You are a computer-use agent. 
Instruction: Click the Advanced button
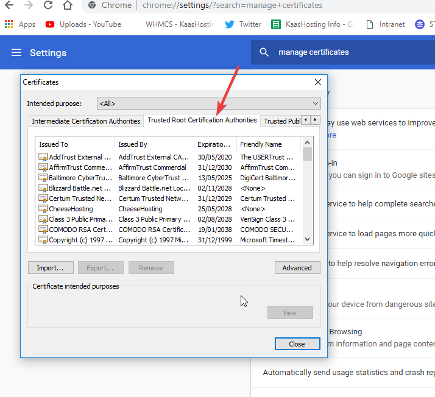coord(297,268)
